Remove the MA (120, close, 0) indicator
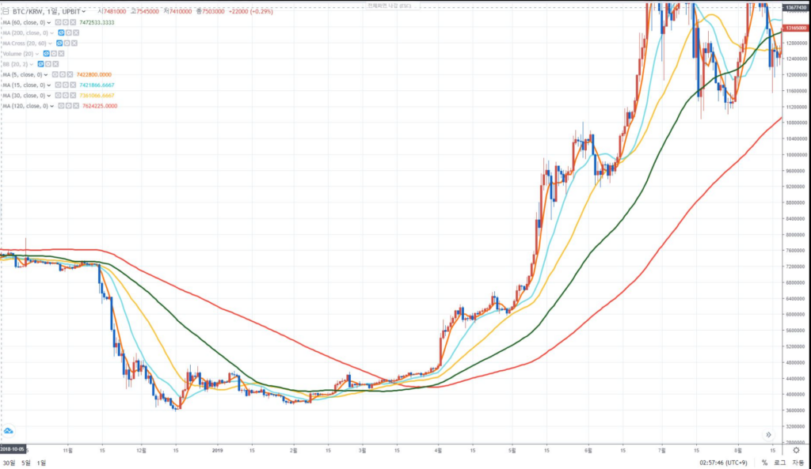Viewport: 811px width, 469px height. (76, 105)
